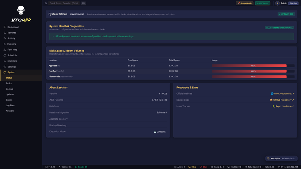Click the ⌘K shortcut badge

[x=83, y=3]
